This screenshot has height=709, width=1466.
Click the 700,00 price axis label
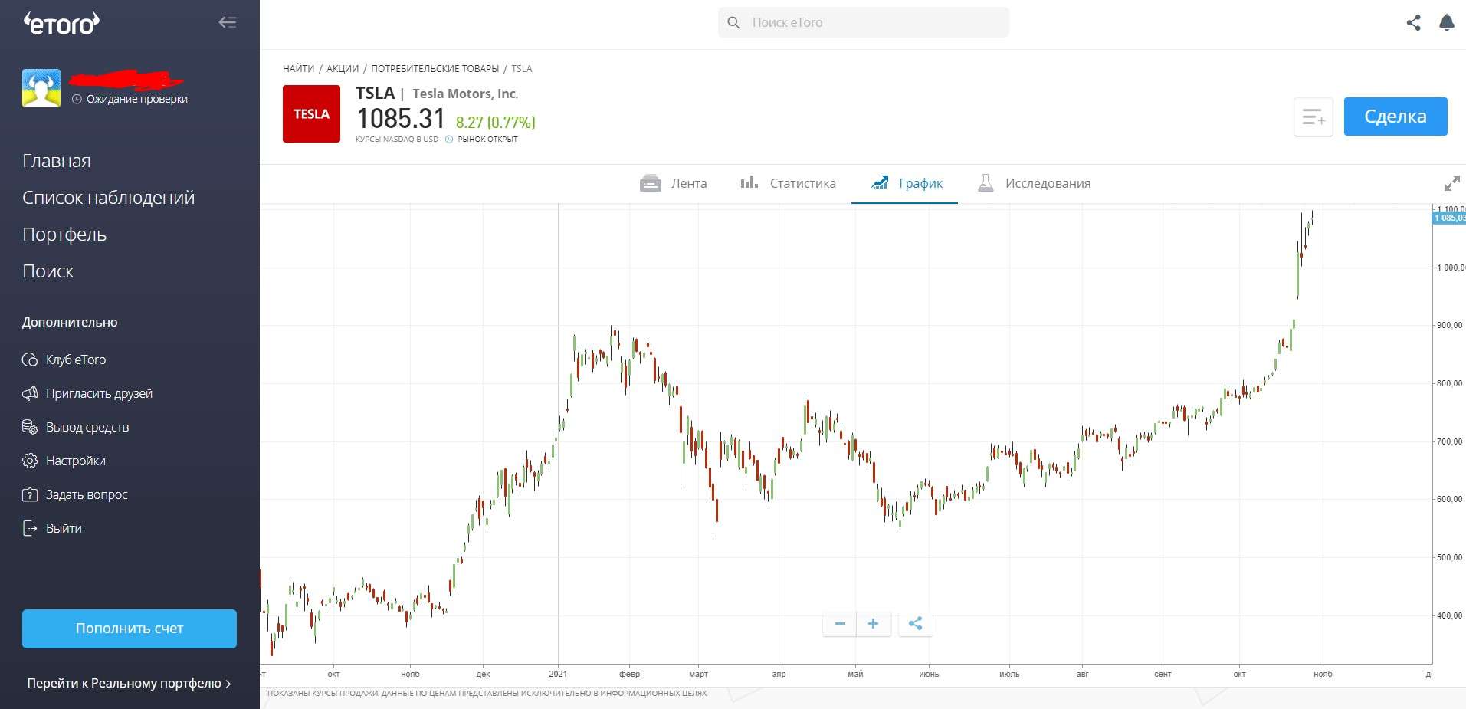(1449, 441)
